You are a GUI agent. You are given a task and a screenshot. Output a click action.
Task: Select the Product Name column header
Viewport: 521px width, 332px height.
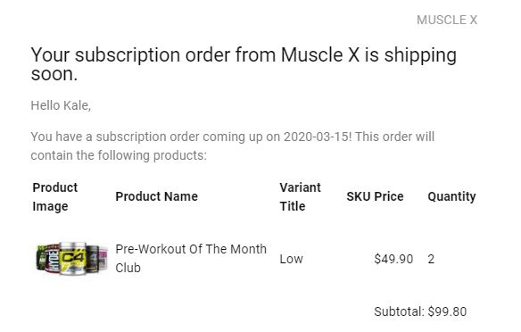[x=156, y=196]
